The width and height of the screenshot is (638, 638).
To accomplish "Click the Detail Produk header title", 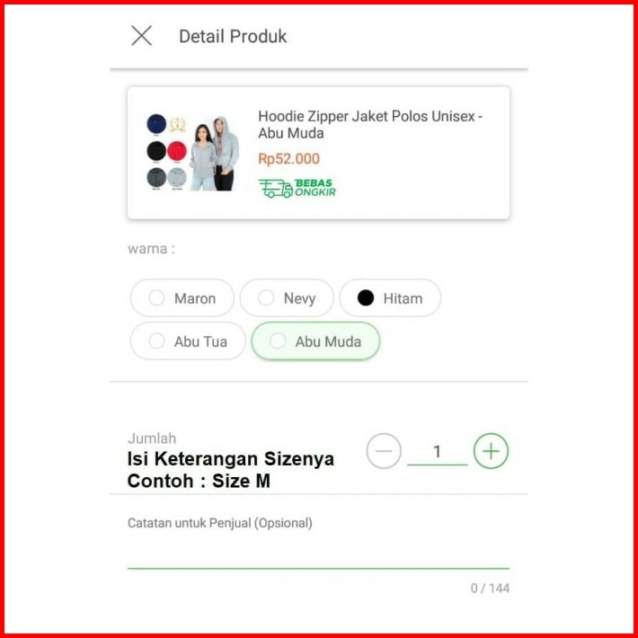I will pyautogui.click(x=233, y=36).
